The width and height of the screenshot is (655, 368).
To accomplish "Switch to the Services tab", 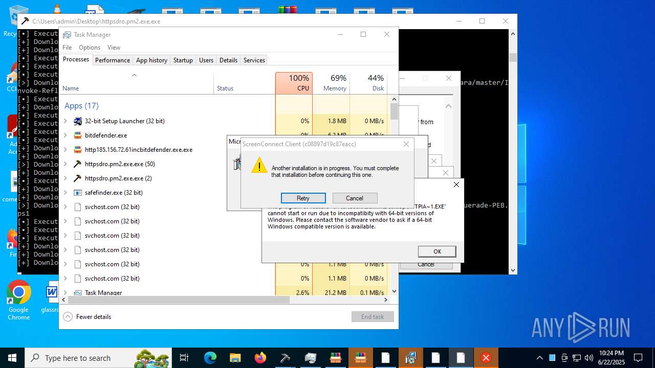I will click(254, 60).
